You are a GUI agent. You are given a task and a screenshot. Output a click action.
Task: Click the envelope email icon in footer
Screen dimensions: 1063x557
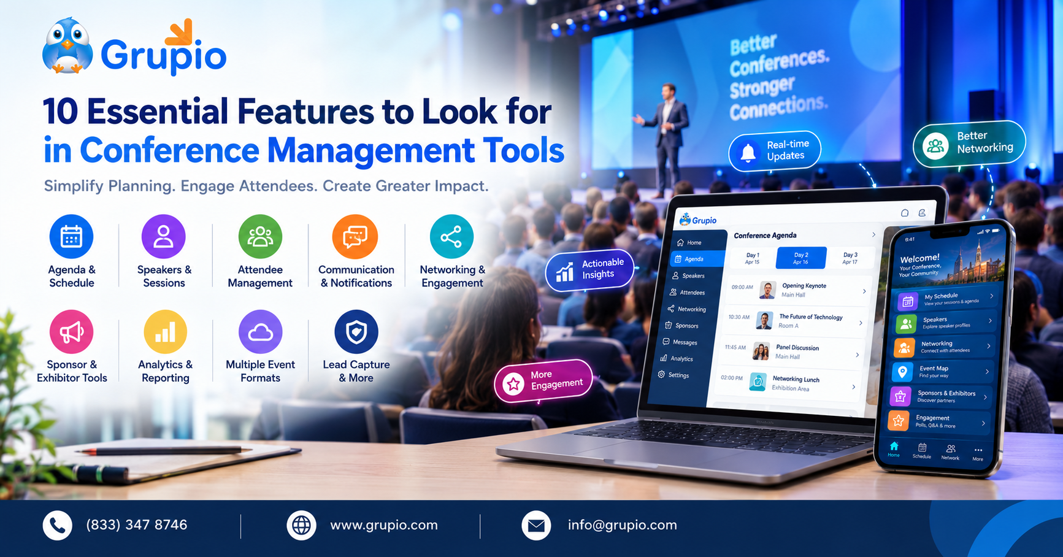tap(536, 526)
